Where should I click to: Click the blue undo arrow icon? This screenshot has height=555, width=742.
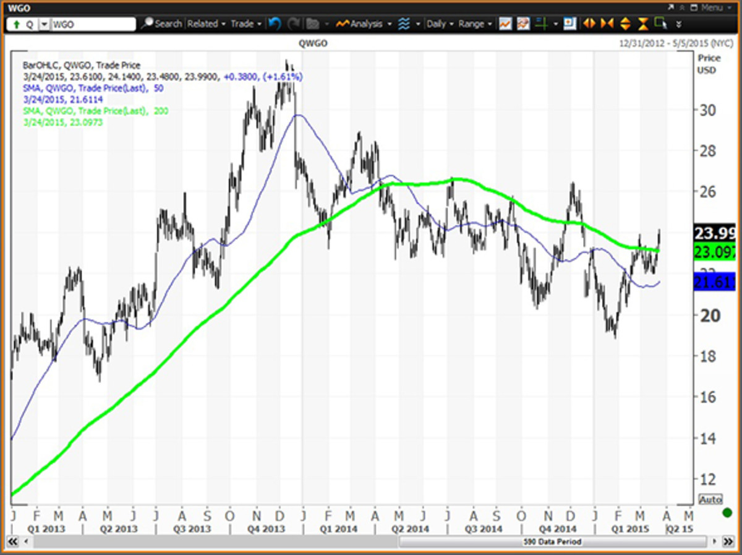tap(275, 24)
